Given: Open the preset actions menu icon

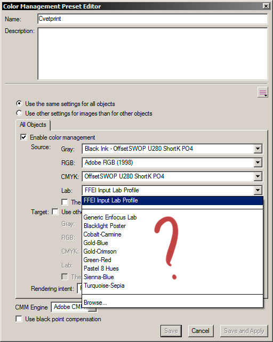Looking at the screenshot, I should [262, 92].
